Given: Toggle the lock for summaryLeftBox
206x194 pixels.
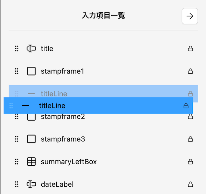Looking at the screenshot, I should pos(190,162).
